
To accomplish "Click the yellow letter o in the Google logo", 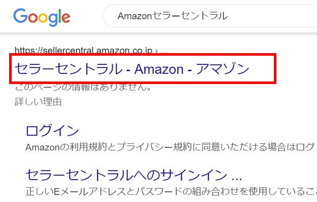I will click(x=43, y=18).
